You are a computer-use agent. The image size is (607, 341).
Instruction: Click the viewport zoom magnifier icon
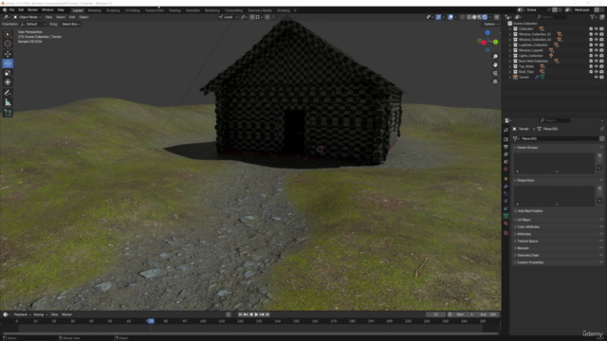495,57
